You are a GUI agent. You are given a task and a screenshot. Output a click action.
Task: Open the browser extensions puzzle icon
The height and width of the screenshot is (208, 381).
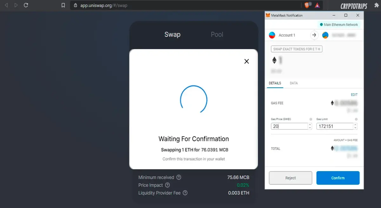click(x=376, y=5)
